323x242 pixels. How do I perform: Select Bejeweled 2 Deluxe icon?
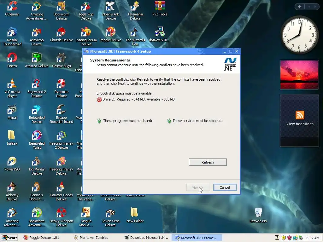coord(37,88)
